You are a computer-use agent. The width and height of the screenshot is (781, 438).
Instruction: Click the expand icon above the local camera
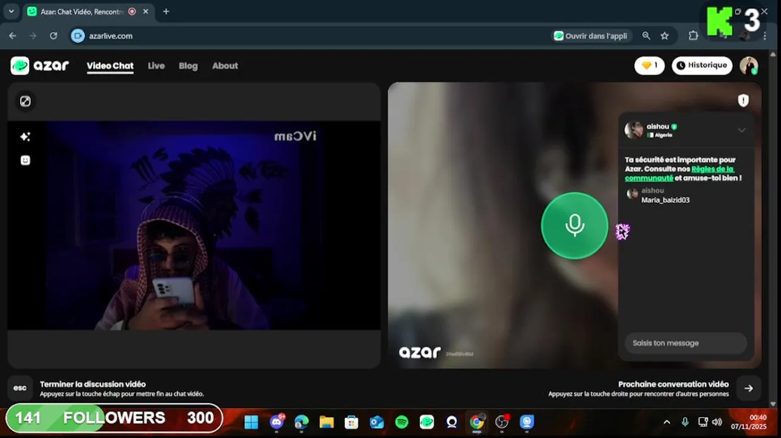[x=25, y=102]
